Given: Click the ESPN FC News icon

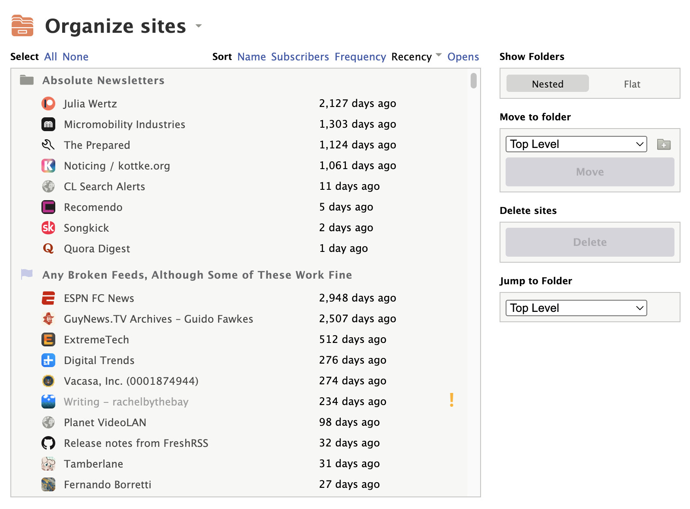Looking at the screenshot, I should pyautogui.click(x=48, y=298).
